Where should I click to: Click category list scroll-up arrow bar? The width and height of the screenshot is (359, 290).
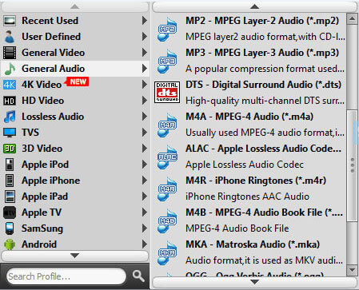pyautogui.click(x=75, y=6)
